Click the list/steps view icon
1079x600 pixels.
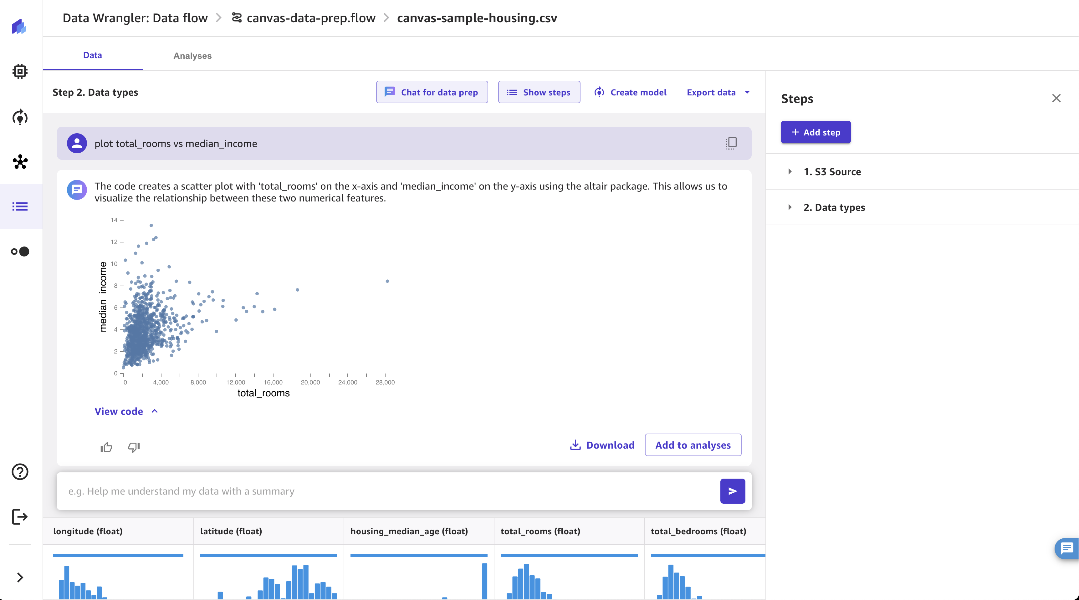[x=21, y=206]
